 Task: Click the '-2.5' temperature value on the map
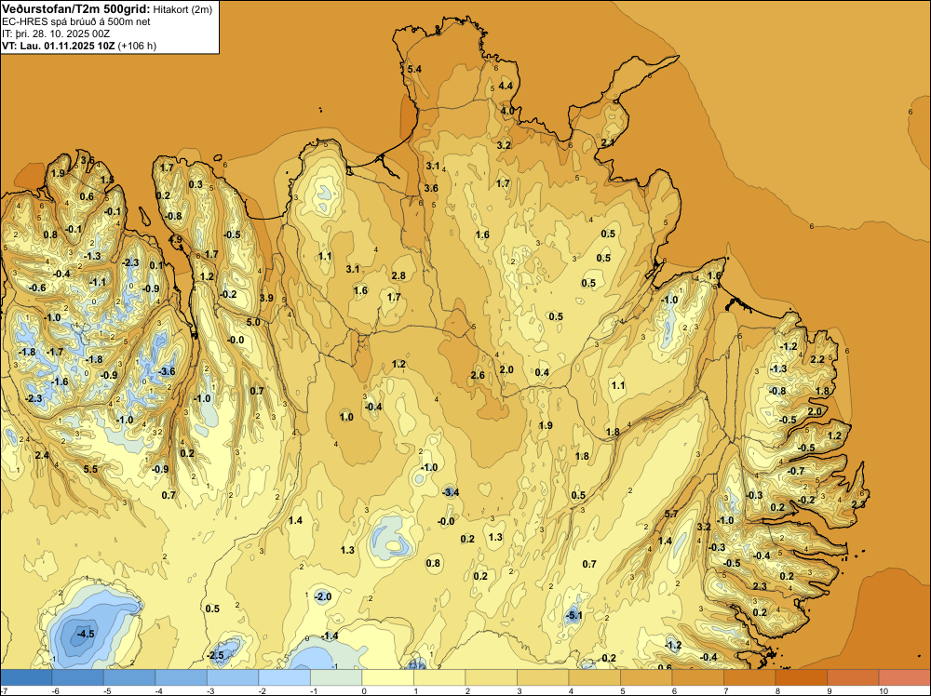pos(215,656)
